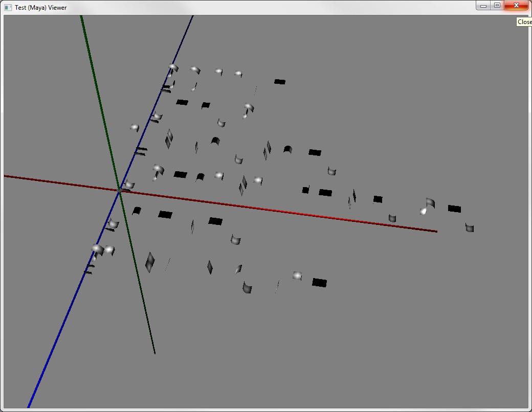Click the right endpoint of the red axis
The width and height of the screenshot is (532, 412).
436,231
